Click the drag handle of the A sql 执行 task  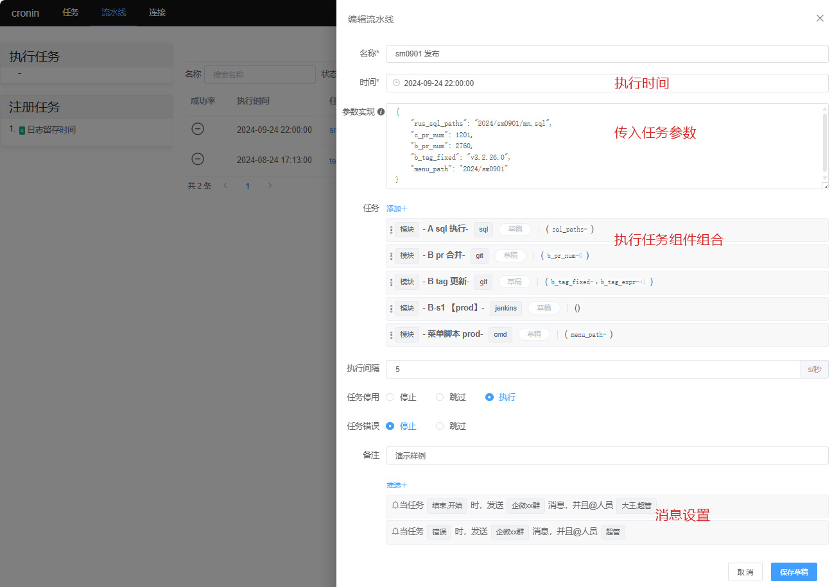391,229
